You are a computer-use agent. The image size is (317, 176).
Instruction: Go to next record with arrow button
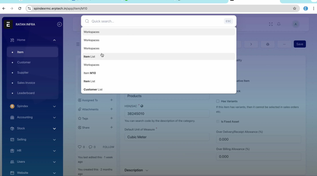[x=251, y=44]
